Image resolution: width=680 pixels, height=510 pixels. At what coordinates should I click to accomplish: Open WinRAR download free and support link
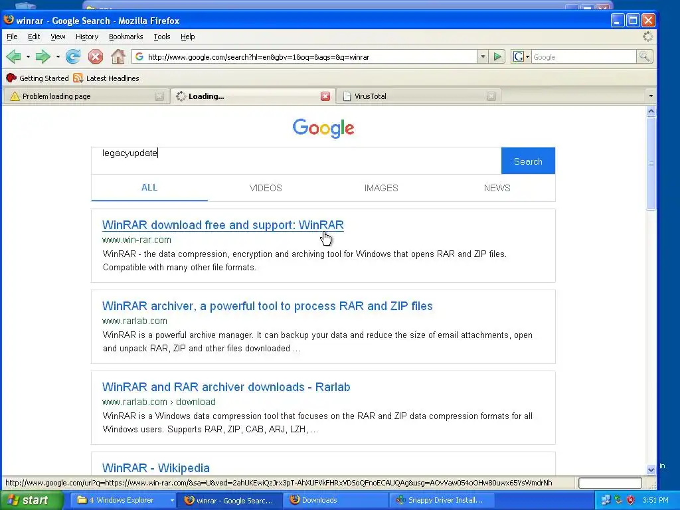[223, 225]
